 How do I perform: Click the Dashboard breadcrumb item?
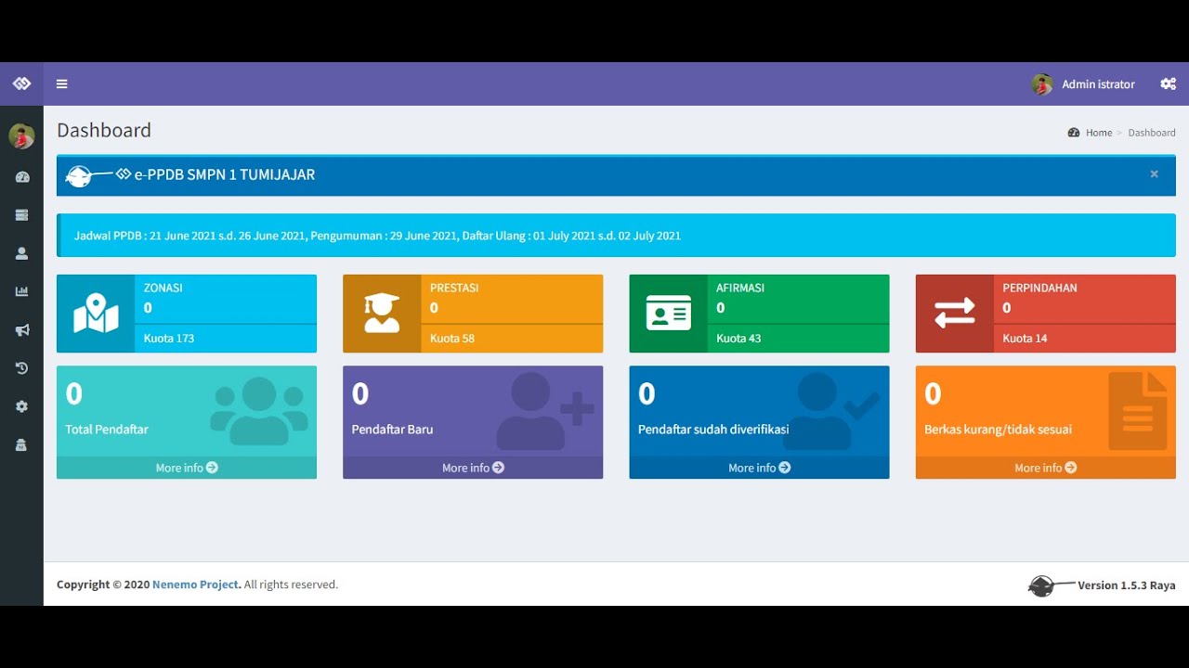click(1152, 133)
